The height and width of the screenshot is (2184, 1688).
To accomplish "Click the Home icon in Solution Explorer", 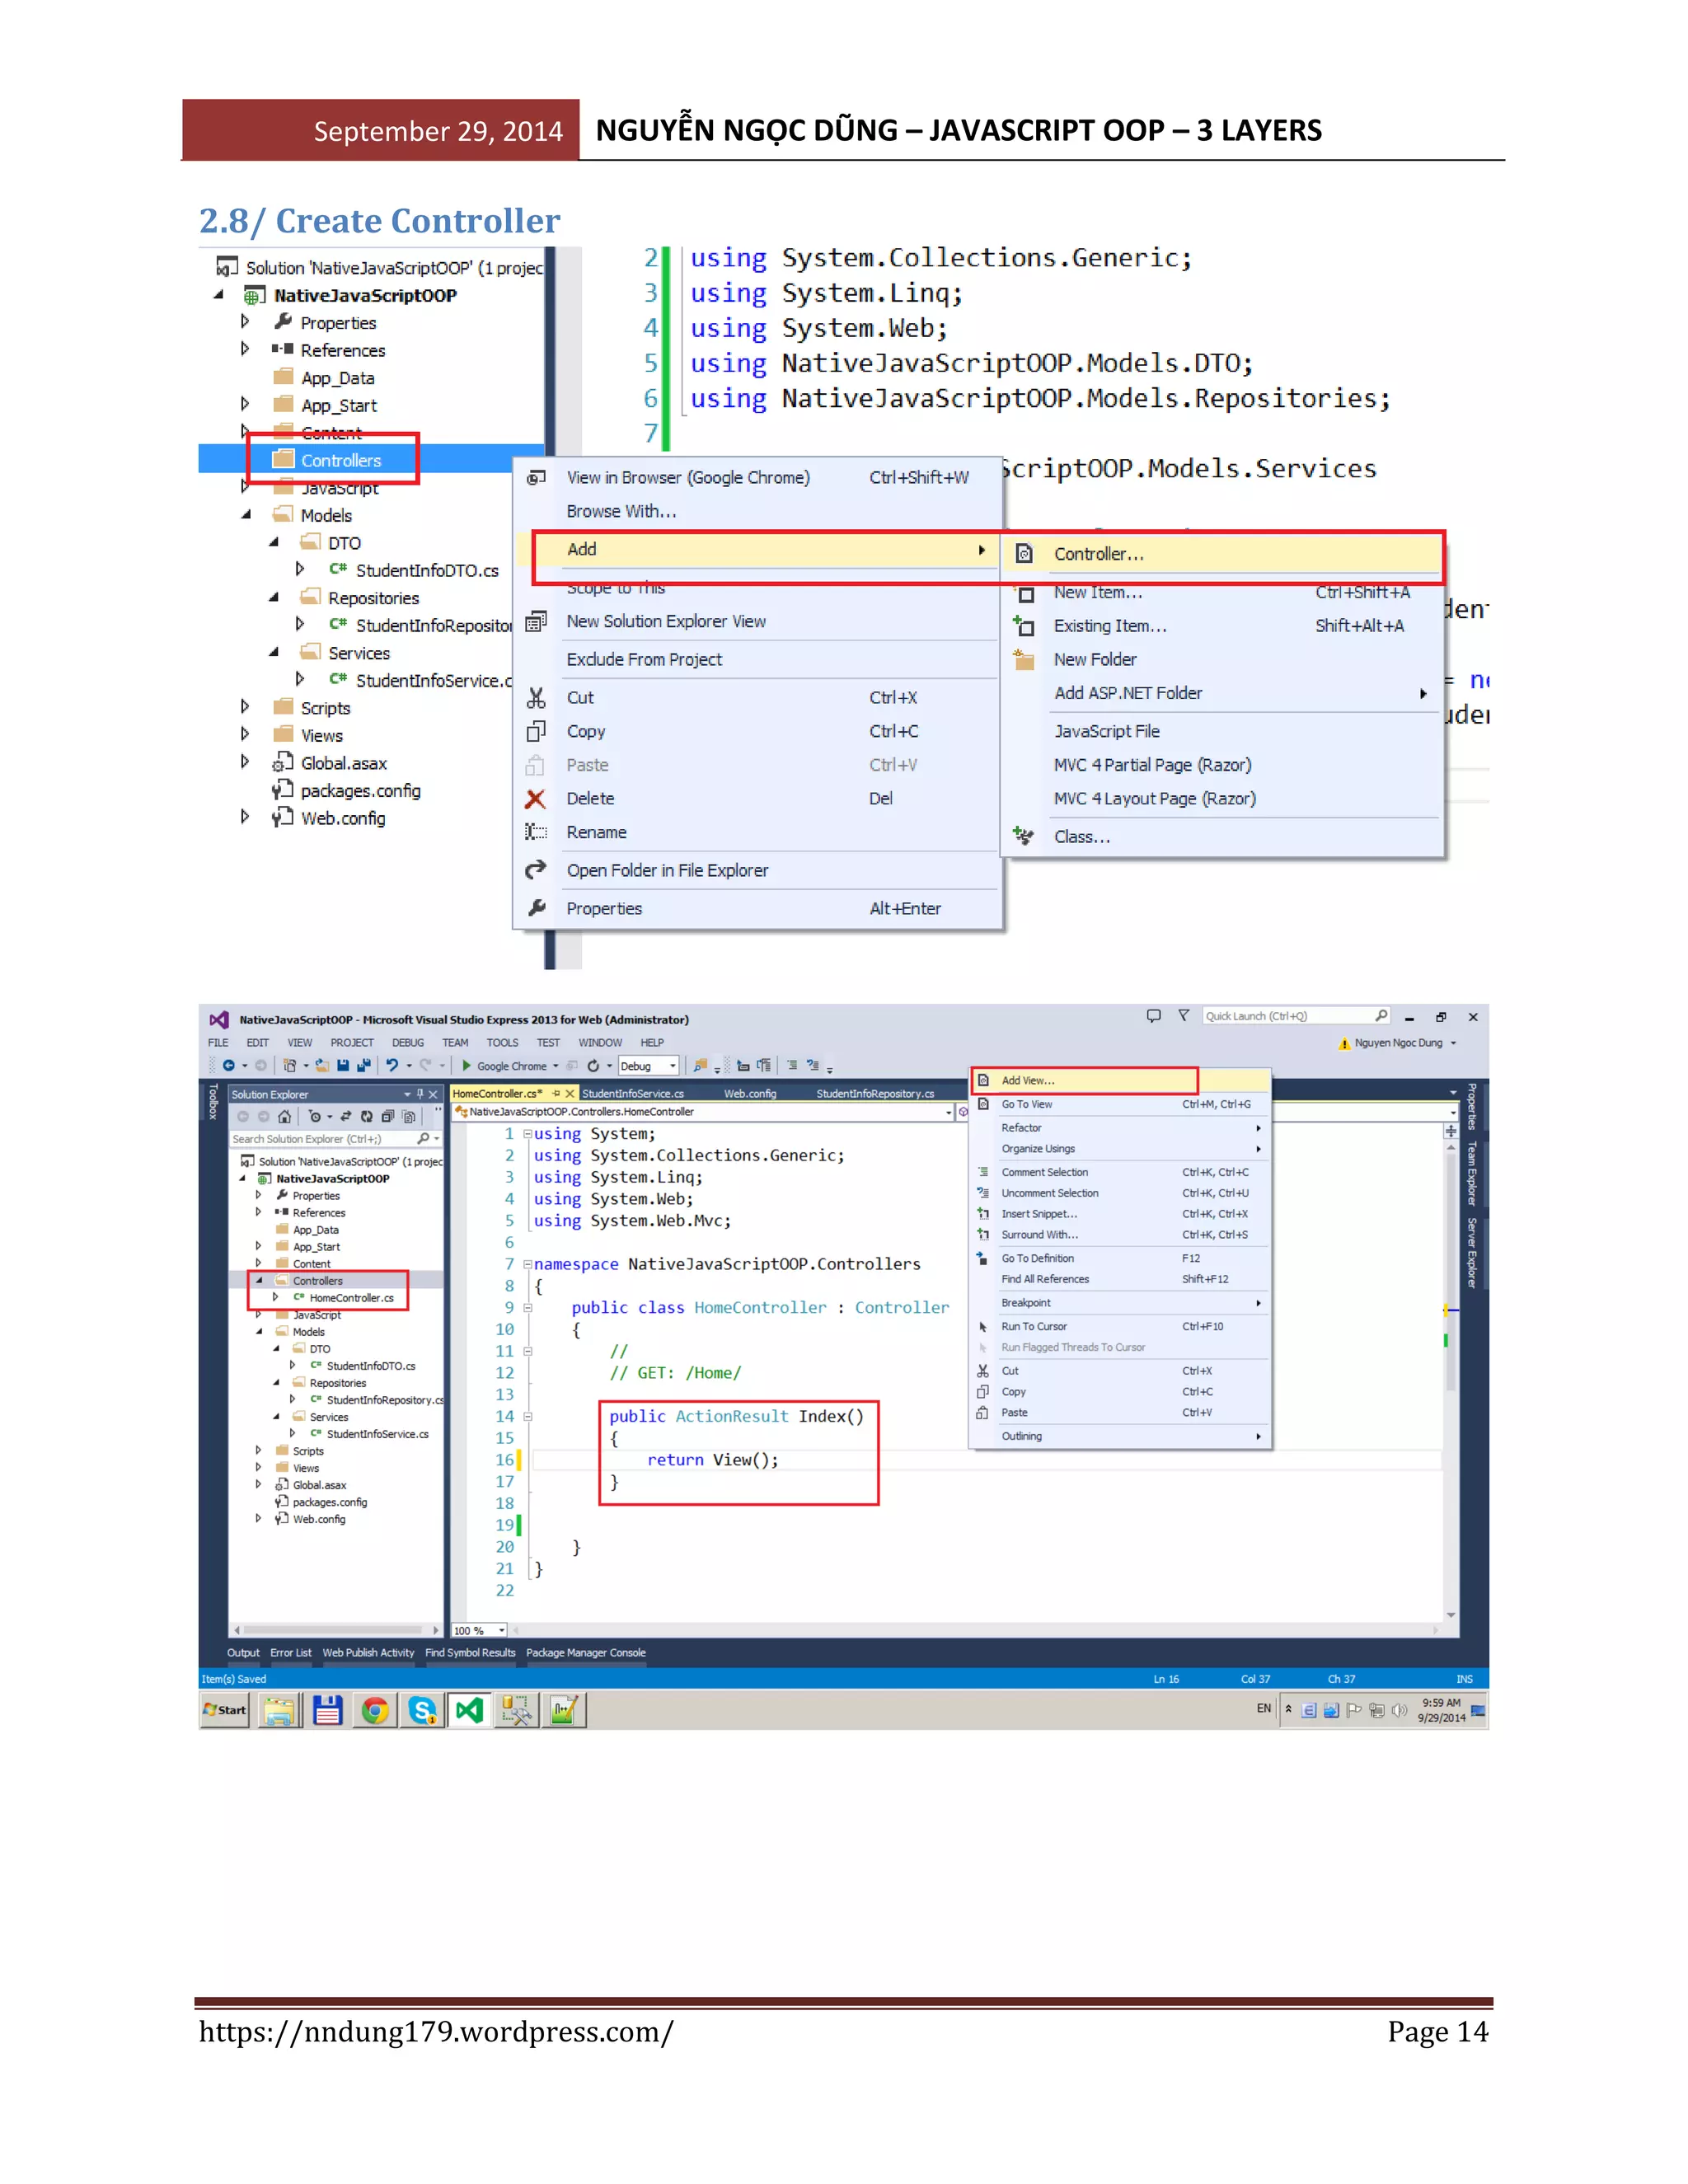I will click(285, 1116).
